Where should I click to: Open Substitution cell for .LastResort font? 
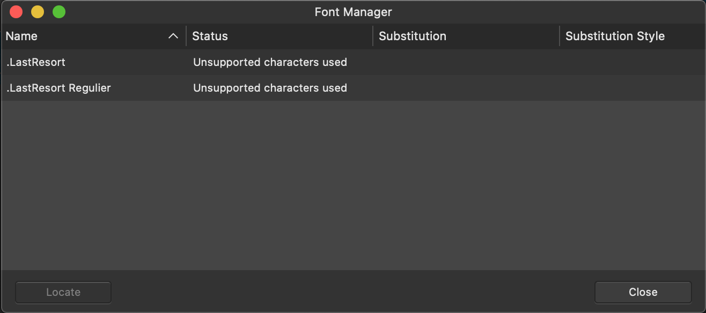(x=466, y=62)
